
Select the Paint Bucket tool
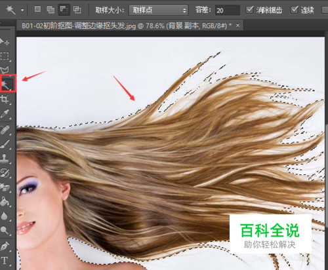pos(5,201)
